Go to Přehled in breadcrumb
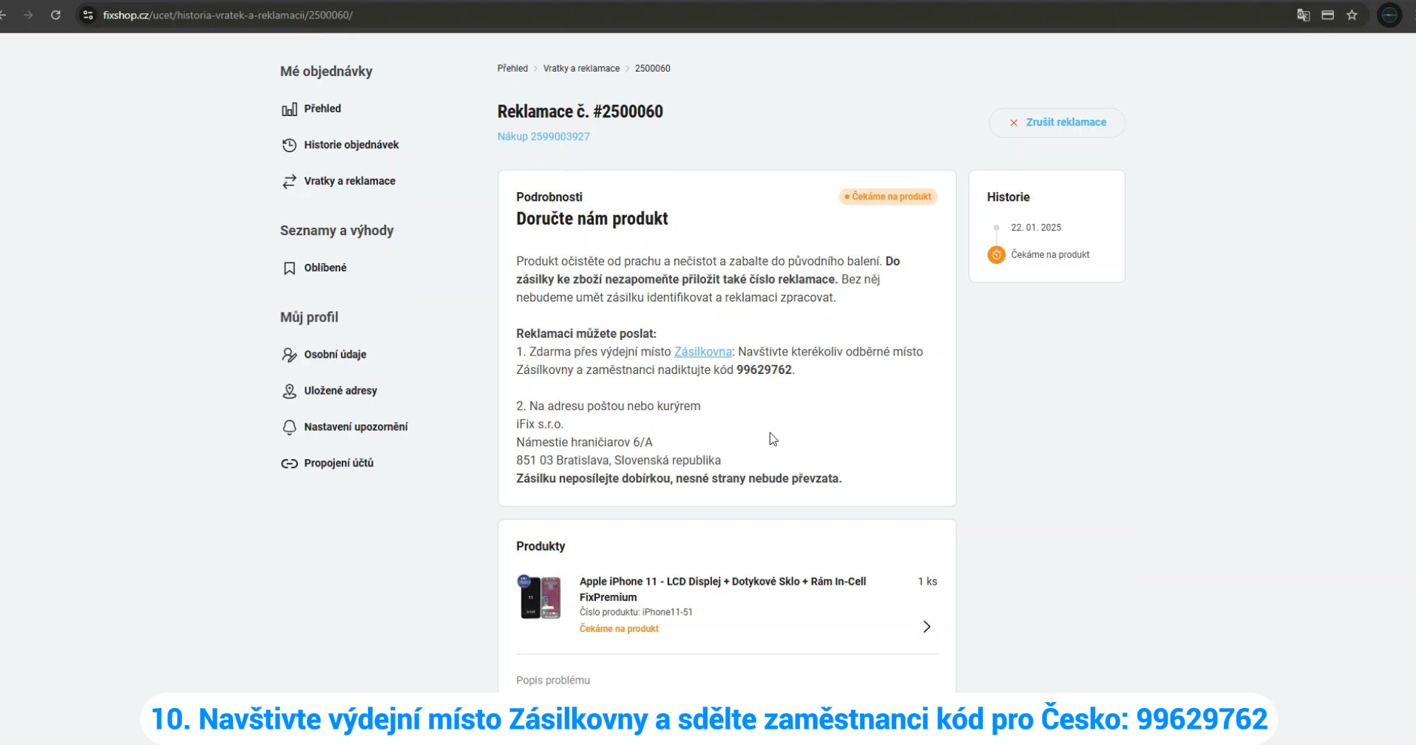The width and height of the screenshot is (1416, 745). click(x=512, y=69)
